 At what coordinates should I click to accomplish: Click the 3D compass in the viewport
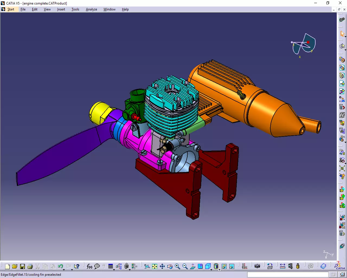pyautogui.click(x=304, y=45)
